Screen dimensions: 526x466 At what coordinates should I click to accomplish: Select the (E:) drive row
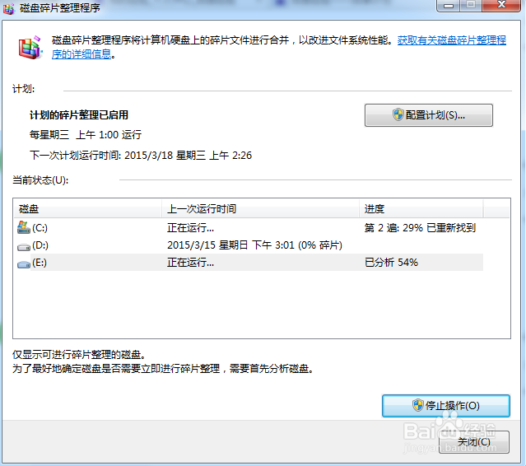pos(249,263)
